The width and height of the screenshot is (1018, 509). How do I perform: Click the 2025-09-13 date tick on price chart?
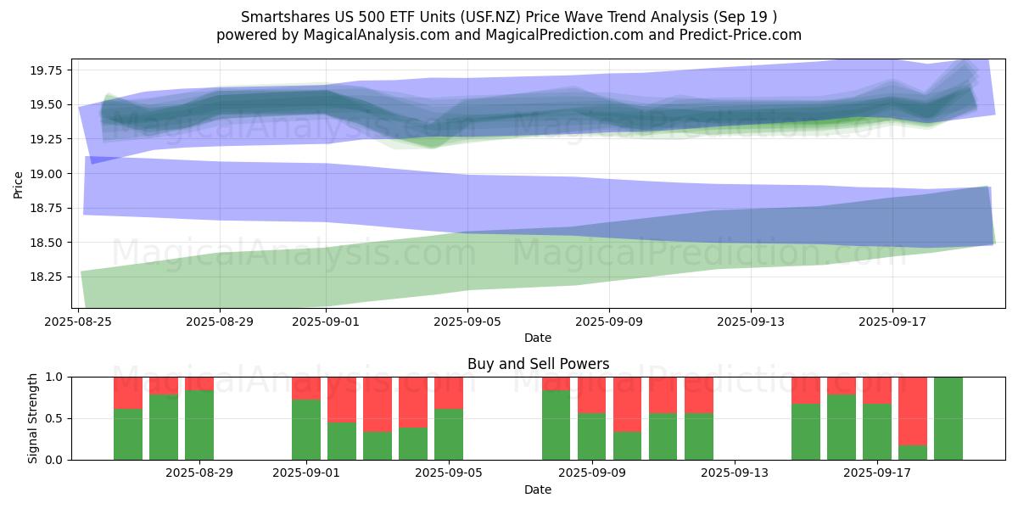pyautogui.click(x=751, y=322)
